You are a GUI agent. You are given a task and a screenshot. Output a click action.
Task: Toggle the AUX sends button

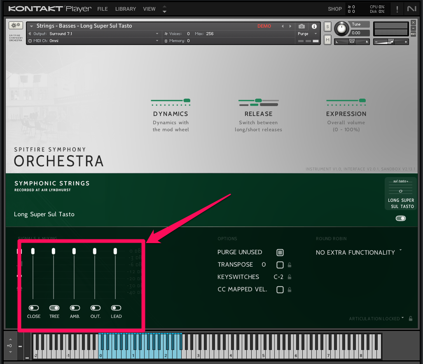[413, 34]
